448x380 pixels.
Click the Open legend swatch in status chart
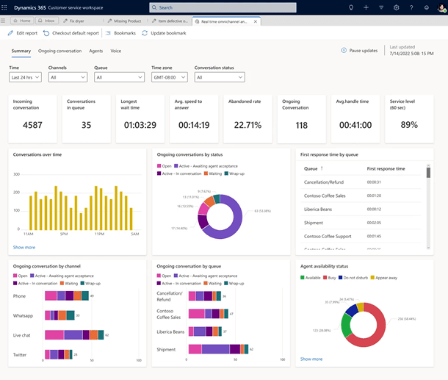159,166
